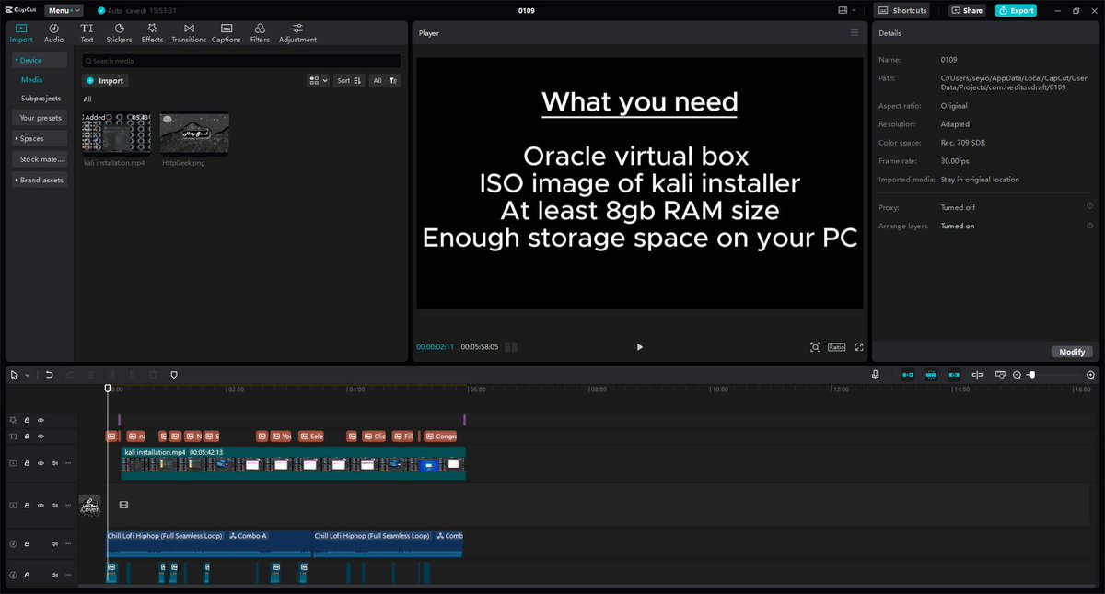Click the preview zoom focus icon
This screenshot has height=594, width=1105.
tap(815, 347)
